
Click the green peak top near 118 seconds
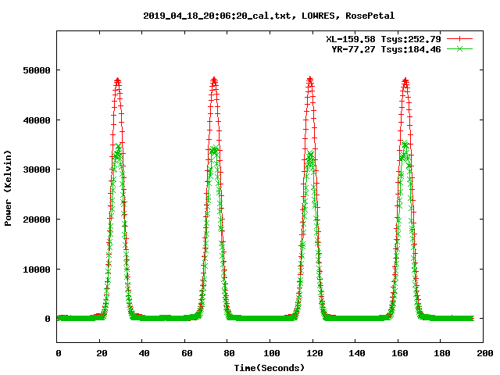pyautogui.click(x=310, y=155)
